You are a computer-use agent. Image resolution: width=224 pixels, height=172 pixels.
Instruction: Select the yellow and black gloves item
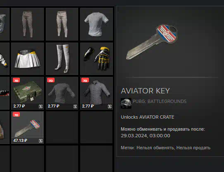(x=96, y=59)
